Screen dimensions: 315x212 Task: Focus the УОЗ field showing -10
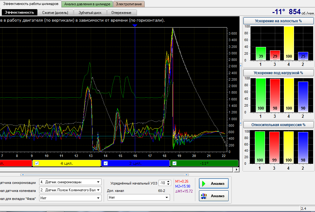pos(163,183)
